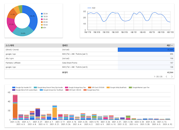Viewport: 179px width, 130px height.
Task: Click the dfa / cpm source row
Action: [x=89, y=59]
